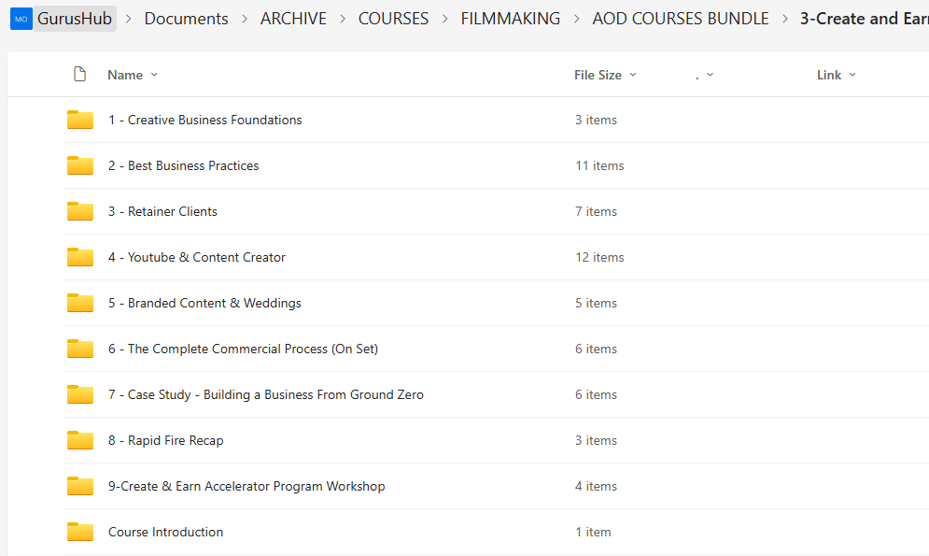Click folder icon for Retainer Clients
The height and width of the screenshot is (556, 929).
point(80,211)
